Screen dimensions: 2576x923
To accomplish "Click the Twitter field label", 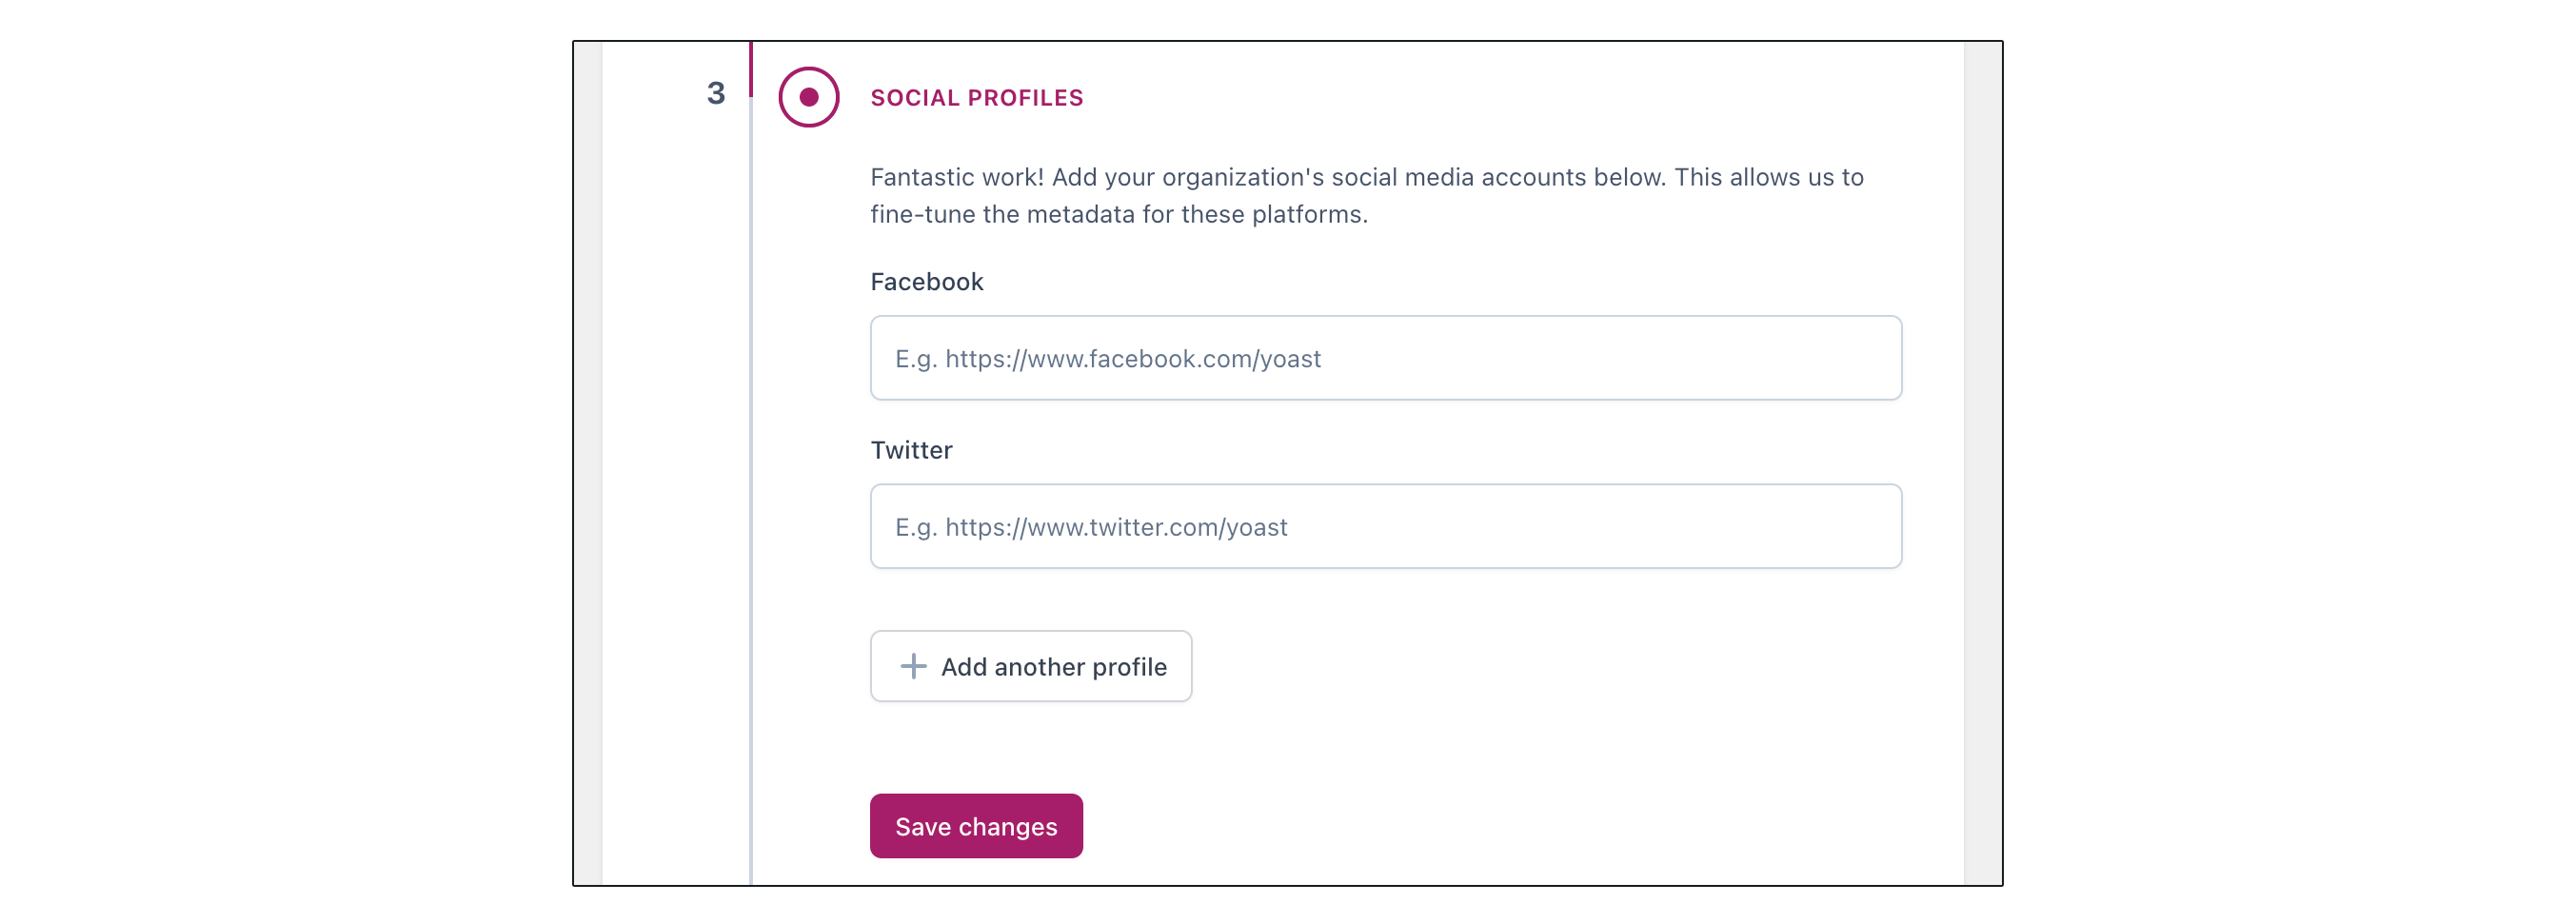I will (x=911, y=450).
